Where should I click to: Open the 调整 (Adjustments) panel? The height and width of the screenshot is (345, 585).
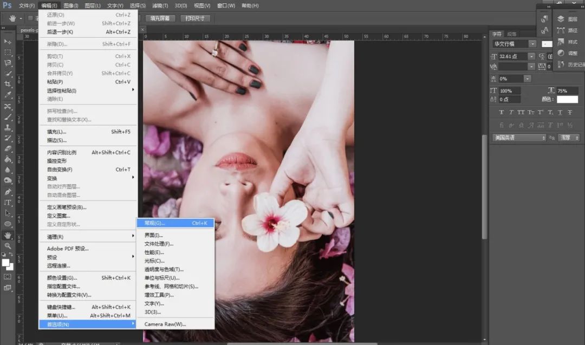568,53
